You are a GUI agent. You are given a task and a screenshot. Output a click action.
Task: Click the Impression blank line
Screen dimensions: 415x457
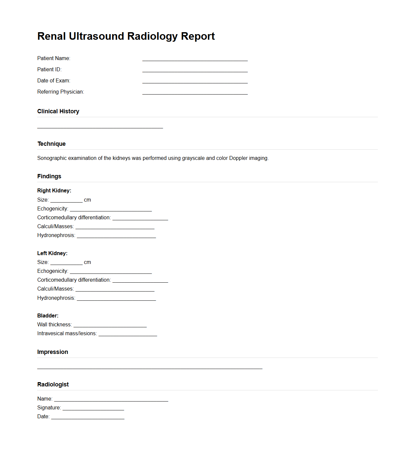(150, 368)
